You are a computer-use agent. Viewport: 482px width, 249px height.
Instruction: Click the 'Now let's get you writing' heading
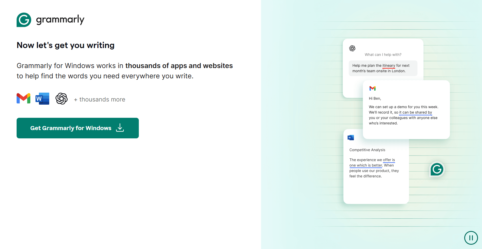[x=66, y=45]
